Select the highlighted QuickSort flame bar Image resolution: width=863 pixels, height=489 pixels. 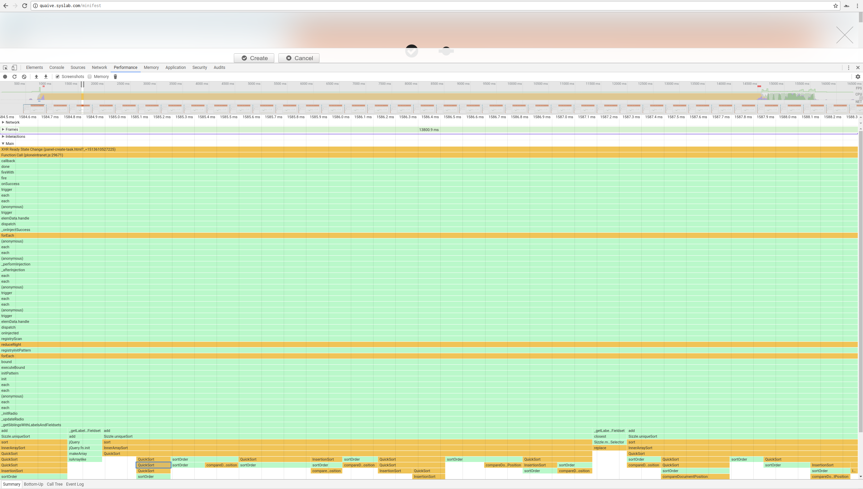pyautogui.click(x=153, y=465)
